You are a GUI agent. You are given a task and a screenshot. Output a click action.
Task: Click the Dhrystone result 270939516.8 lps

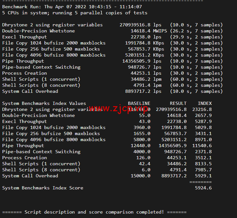140,25
